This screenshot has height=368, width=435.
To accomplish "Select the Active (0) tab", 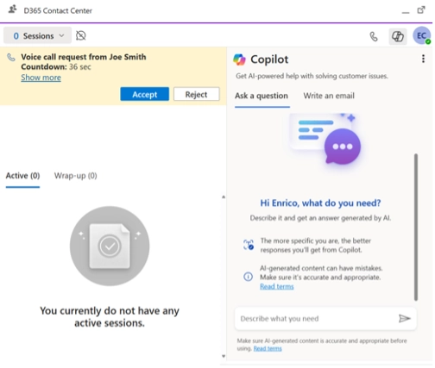I will pyautogui.click(x=22, y=176).
